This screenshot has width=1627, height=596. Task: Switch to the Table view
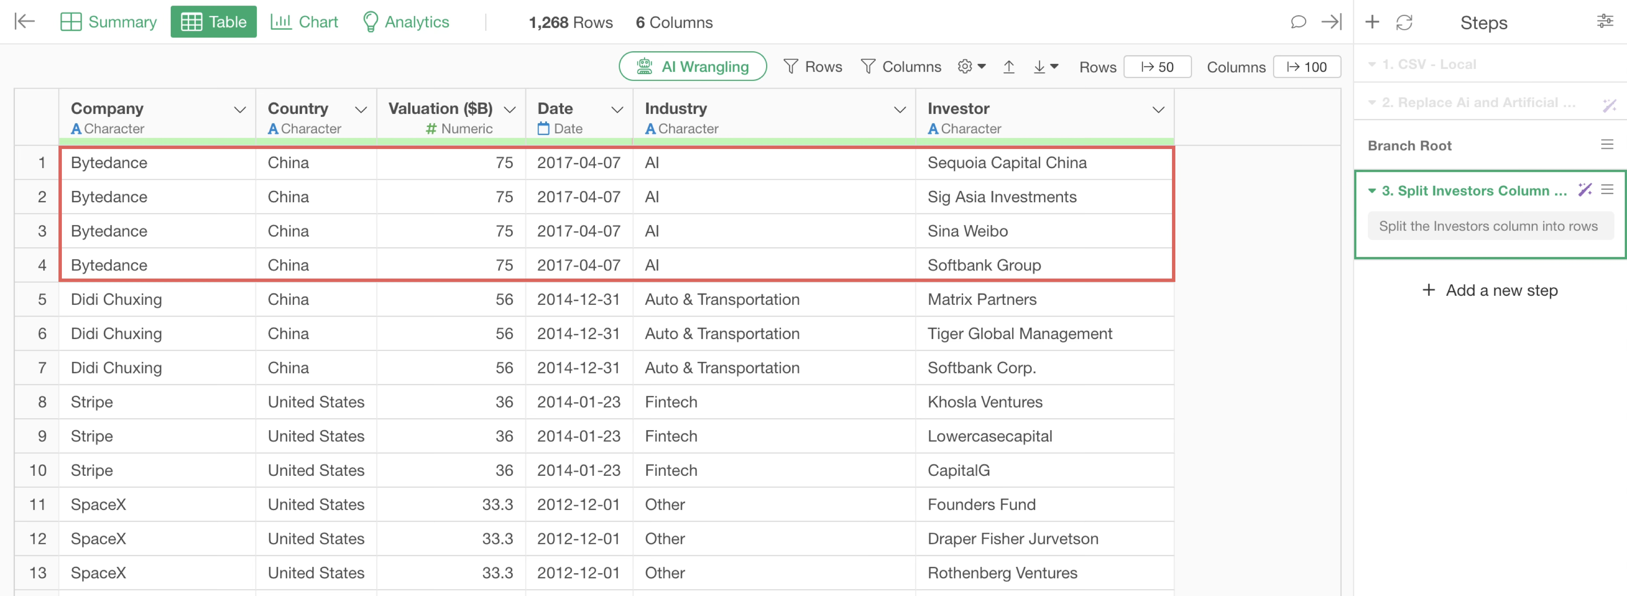214,22
